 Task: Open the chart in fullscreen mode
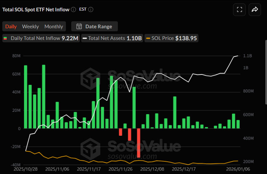239,10
